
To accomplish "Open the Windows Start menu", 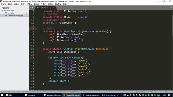I will [2, 95].
